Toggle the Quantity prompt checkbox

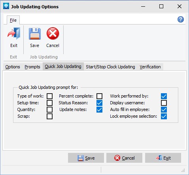(x=49, y=109)
